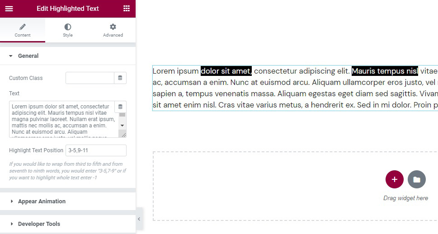Click dynamic tags icon on Text area
This screenshot has height=234, width=438.
coord(120,107)
